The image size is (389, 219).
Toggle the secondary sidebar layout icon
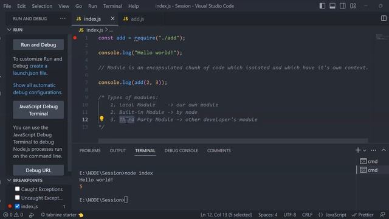(x=343, y=5)
